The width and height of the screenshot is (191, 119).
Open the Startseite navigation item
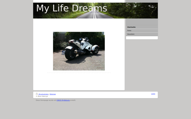pyautogui.click(x=142, y=27)
